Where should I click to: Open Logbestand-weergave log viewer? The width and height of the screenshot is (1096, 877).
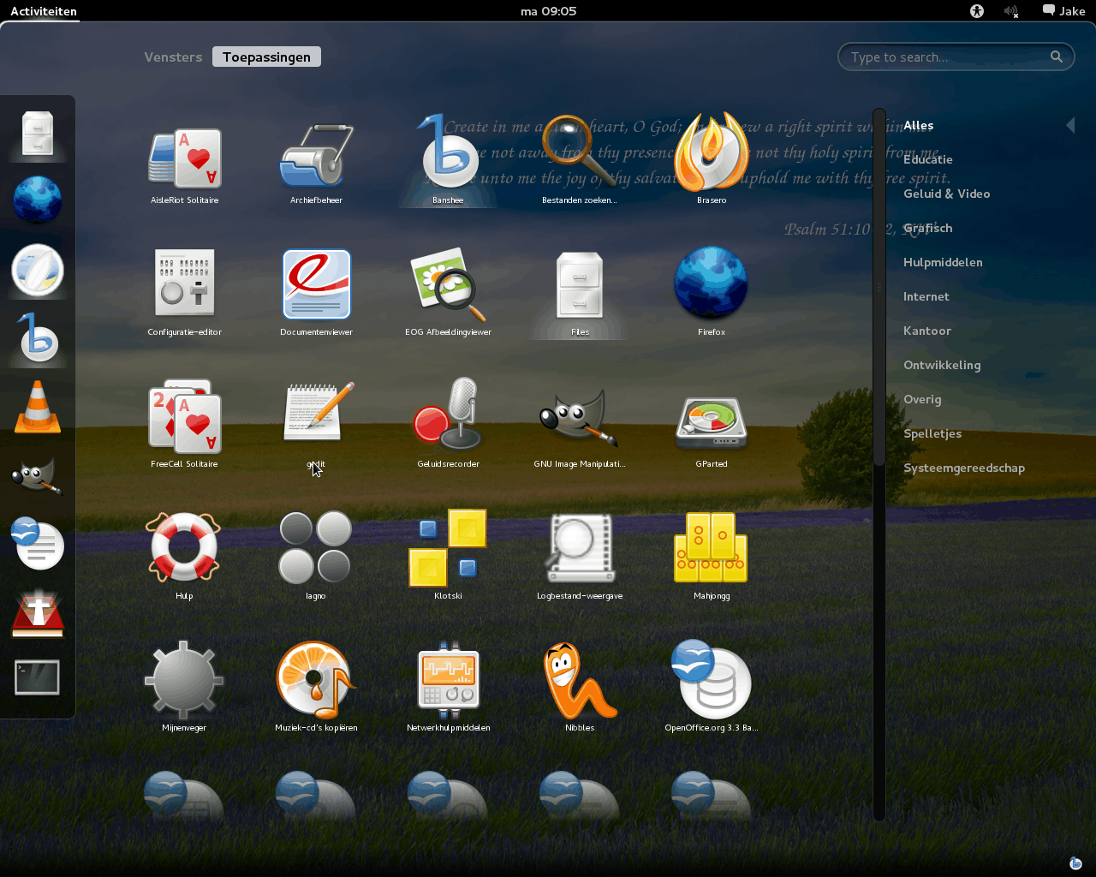[x=580, y=556]
